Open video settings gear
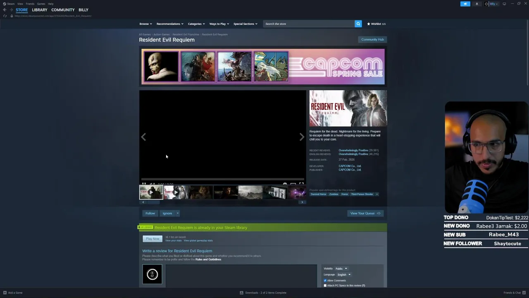Image resolution: width=529 pixels, height=298 pixels. click(285, 184)
